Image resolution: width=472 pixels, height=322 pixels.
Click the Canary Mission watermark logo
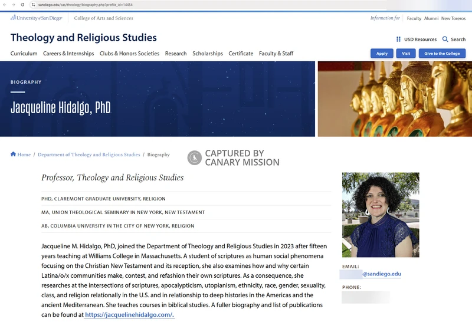(x=194, y=158)
